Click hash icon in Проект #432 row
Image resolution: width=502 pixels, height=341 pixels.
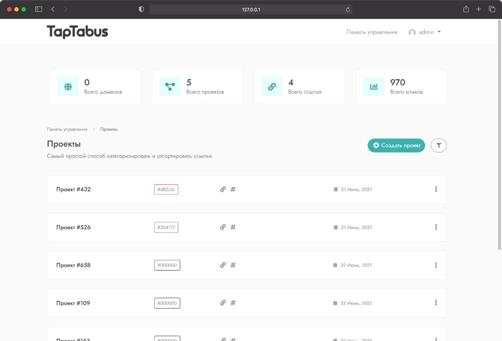pyautogui.click(x=233, y=189)
